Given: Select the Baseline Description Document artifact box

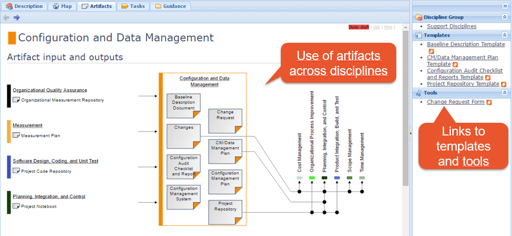Looking at the screenshot, I should [x=184, y=106].
